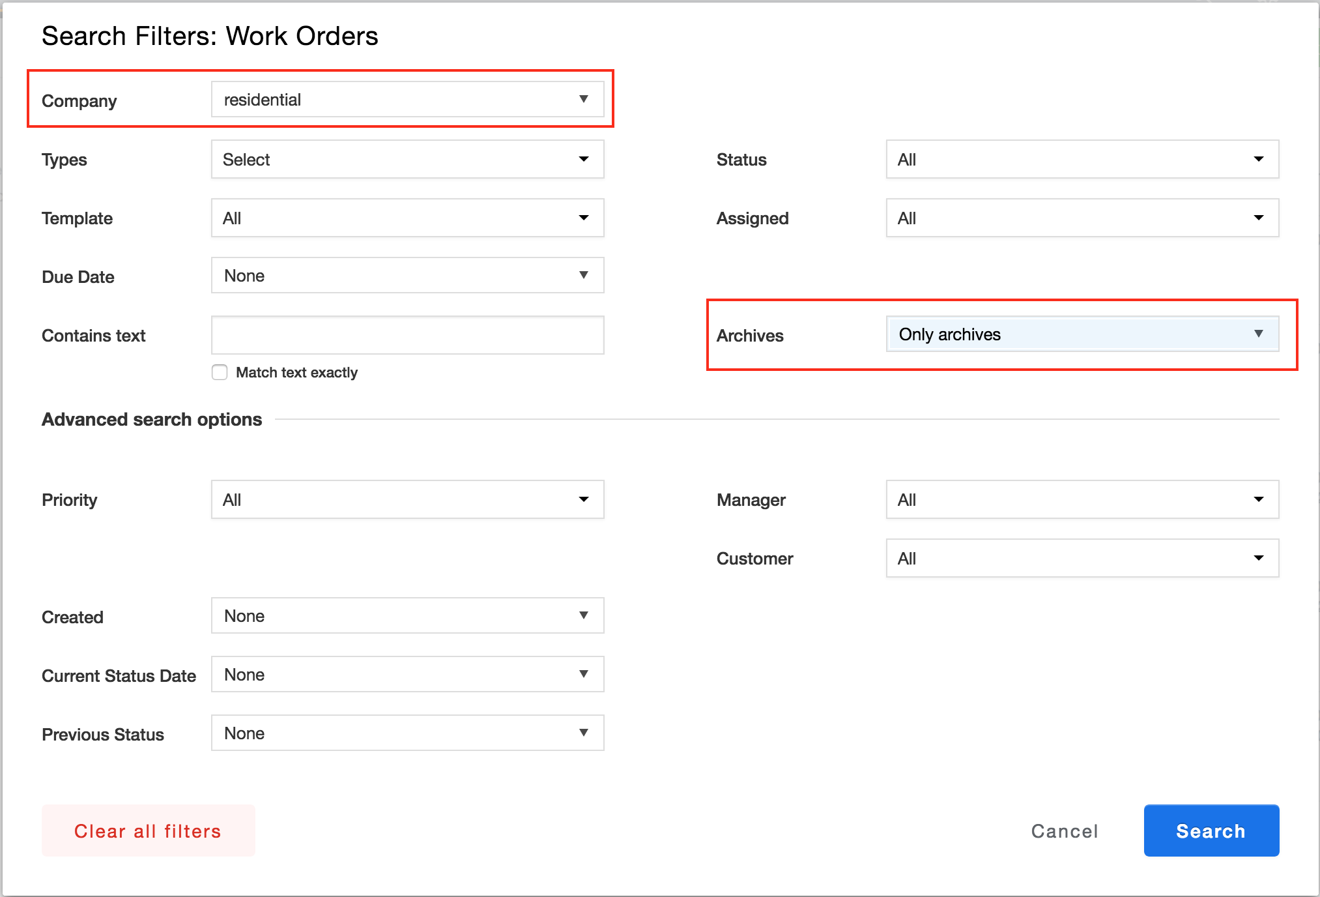Click the blue Search button
This screenshot has height=897, width=1320.
point(1211,831)
